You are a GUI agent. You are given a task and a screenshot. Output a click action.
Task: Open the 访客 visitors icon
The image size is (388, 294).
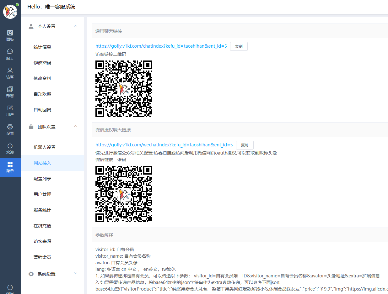[10, 70]
